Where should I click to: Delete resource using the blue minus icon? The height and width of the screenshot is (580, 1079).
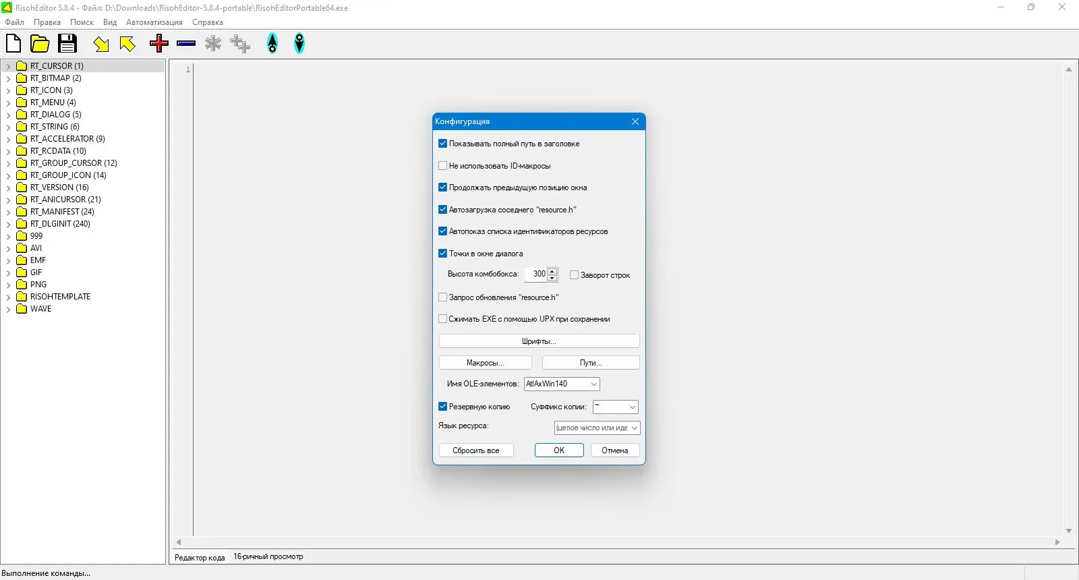click(x=186, y=44)
